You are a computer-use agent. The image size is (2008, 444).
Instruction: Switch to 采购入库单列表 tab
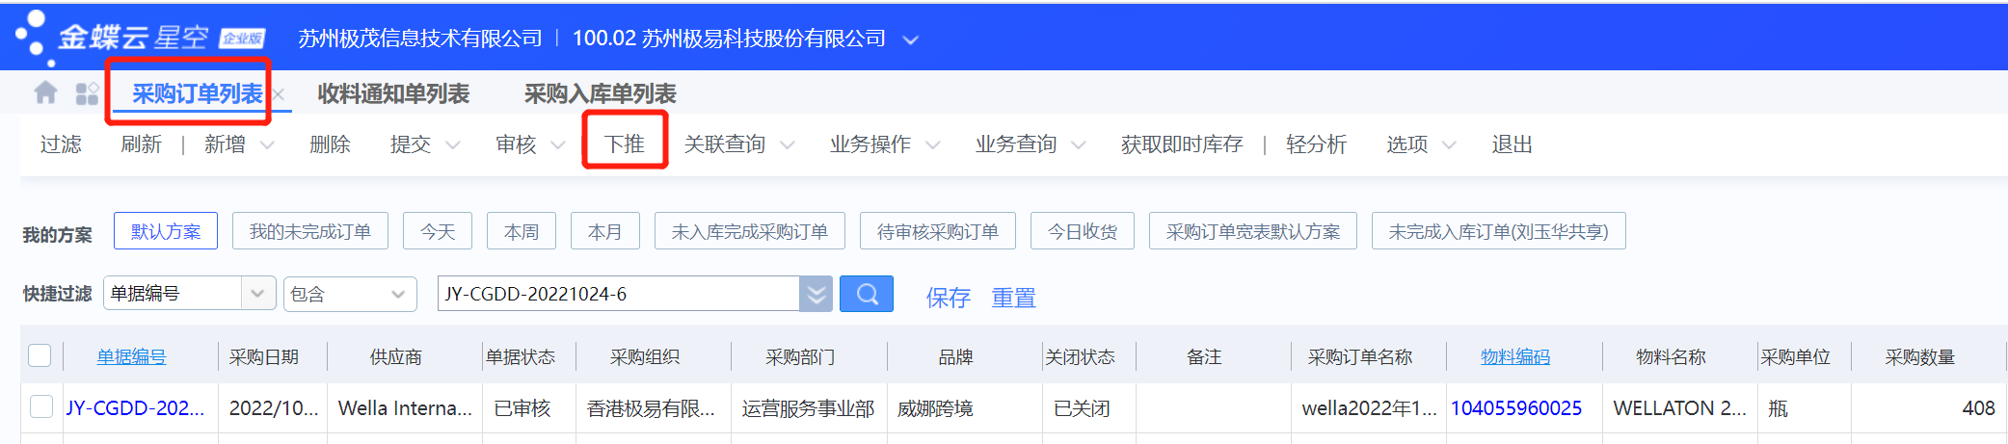[600, 93]
